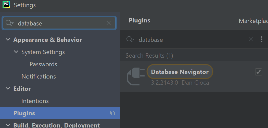Viewport: 268px width, 128px height.
Task: Open the Intentions settings page
Action: pos(35,101)
